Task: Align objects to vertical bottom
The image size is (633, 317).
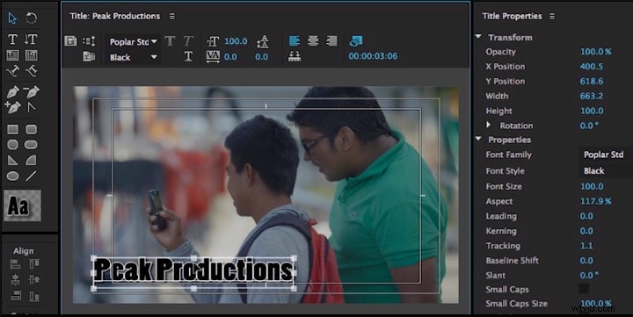Action: tap(34, 296)
